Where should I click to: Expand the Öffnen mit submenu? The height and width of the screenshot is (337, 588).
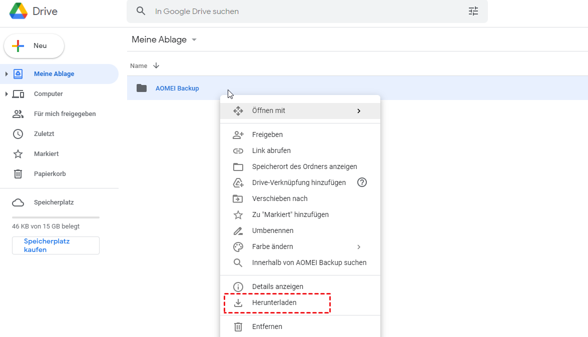click(358, 111)
